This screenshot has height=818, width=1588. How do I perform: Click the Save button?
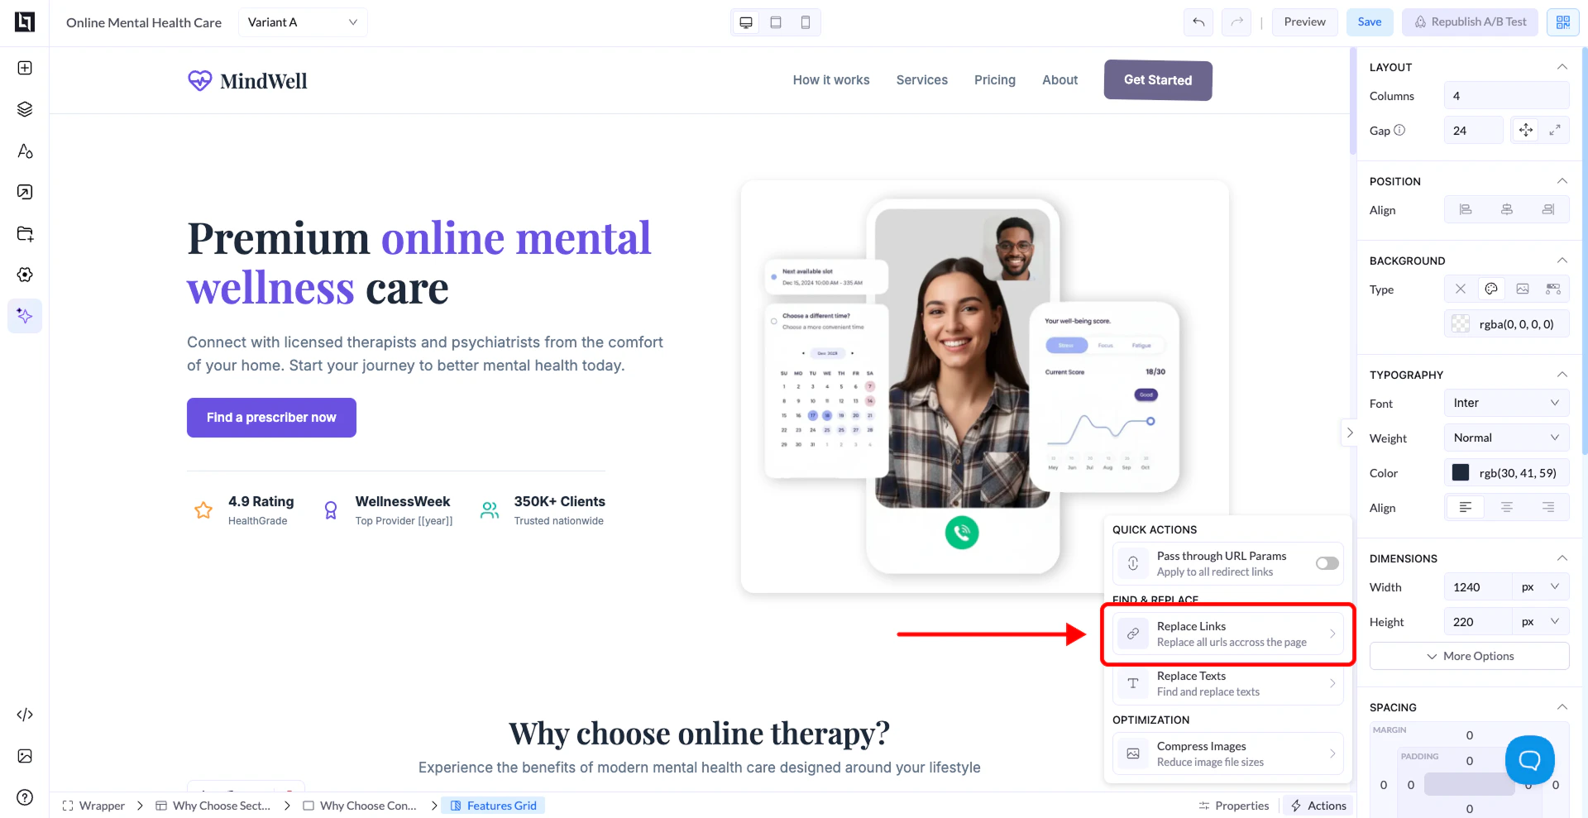[x=1370, y=22]
